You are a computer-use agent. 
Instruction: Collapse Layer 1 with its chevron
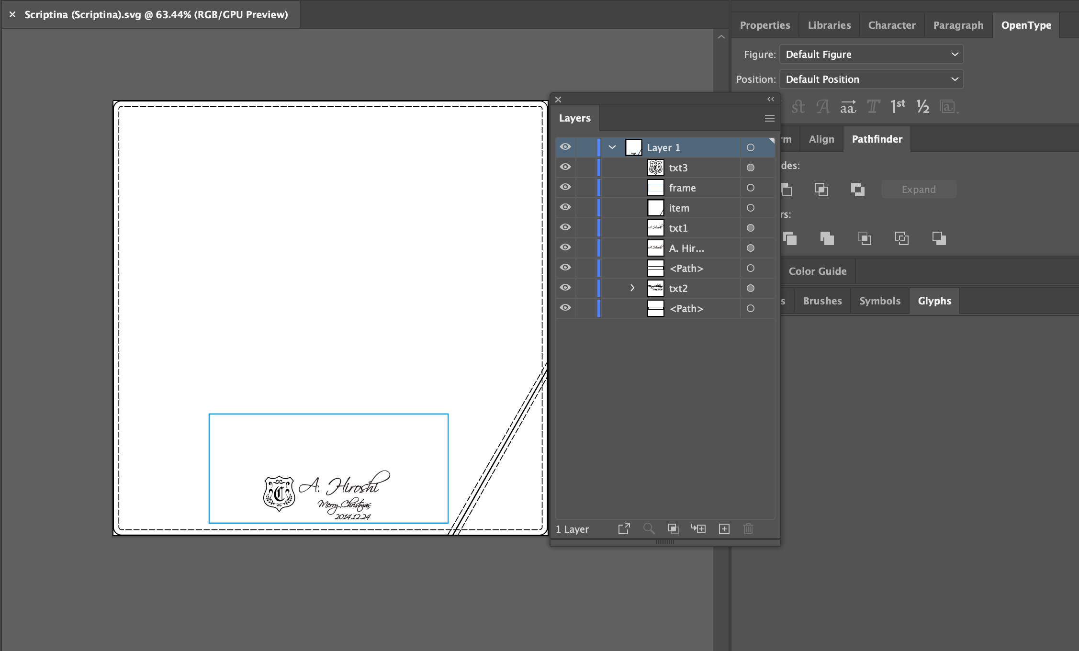tap(612, 147)
